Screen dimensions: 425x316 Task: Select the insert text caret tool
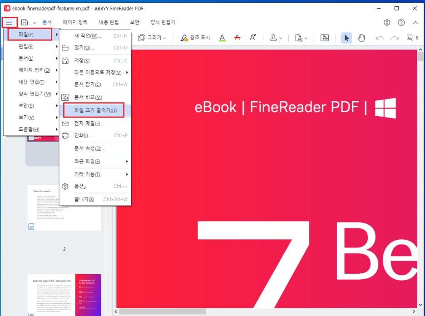(252, 38)
